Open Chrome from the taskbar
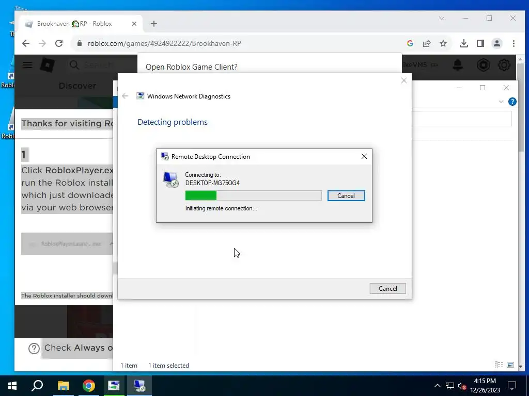529x396 pixels. click(x=89, y=386)
